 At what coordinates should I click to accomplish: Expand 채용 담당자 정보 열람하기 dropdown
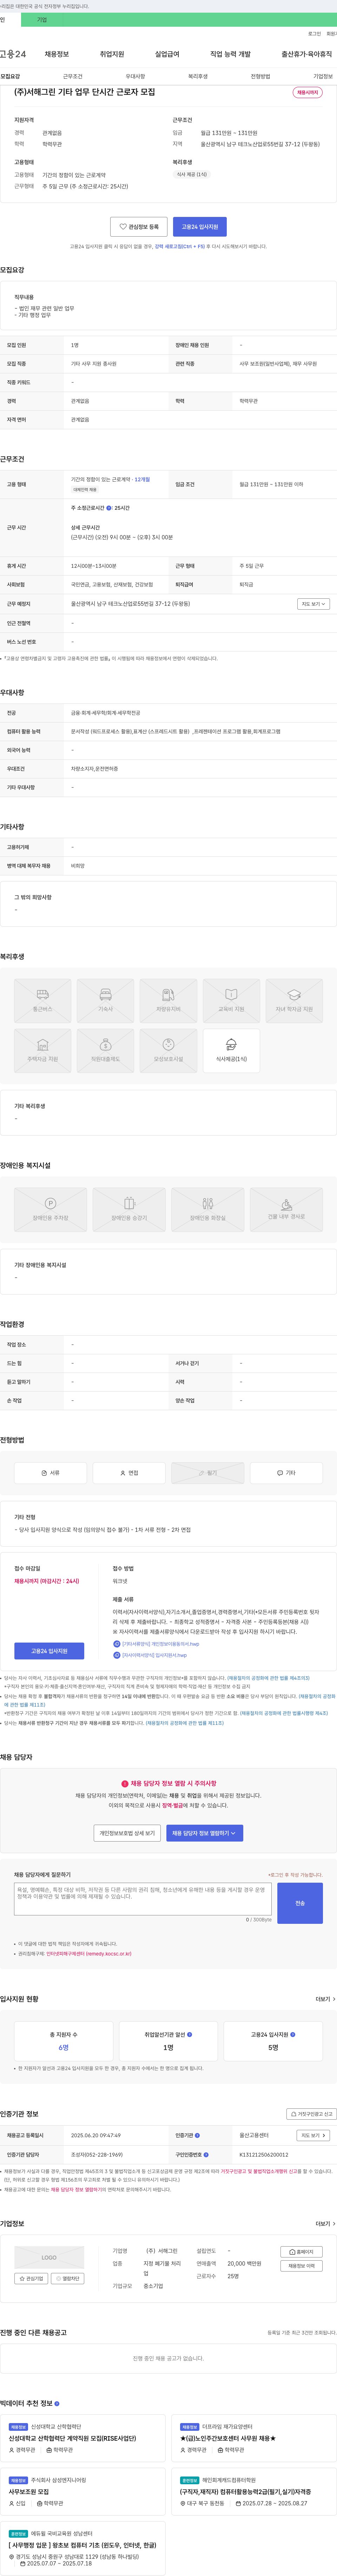[x=204, y=1833]
